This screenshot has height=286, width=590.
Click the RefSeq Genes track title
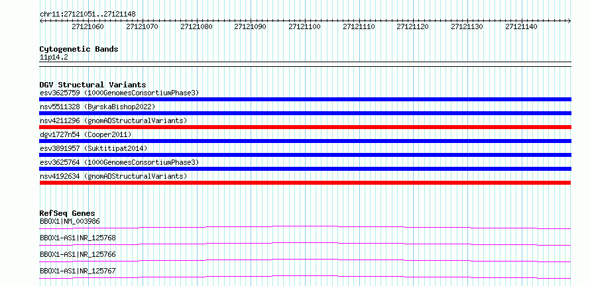pyautogui.click(x=68, y=213)
